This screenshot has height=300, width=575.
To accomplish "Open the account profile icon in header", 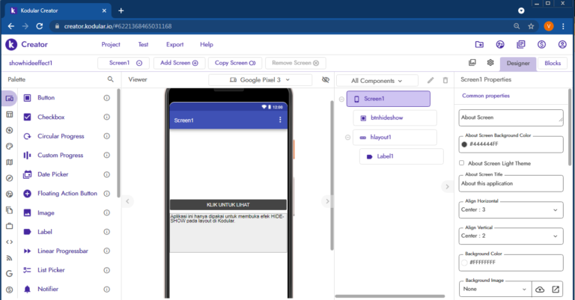I will click(x=562, y=45).
